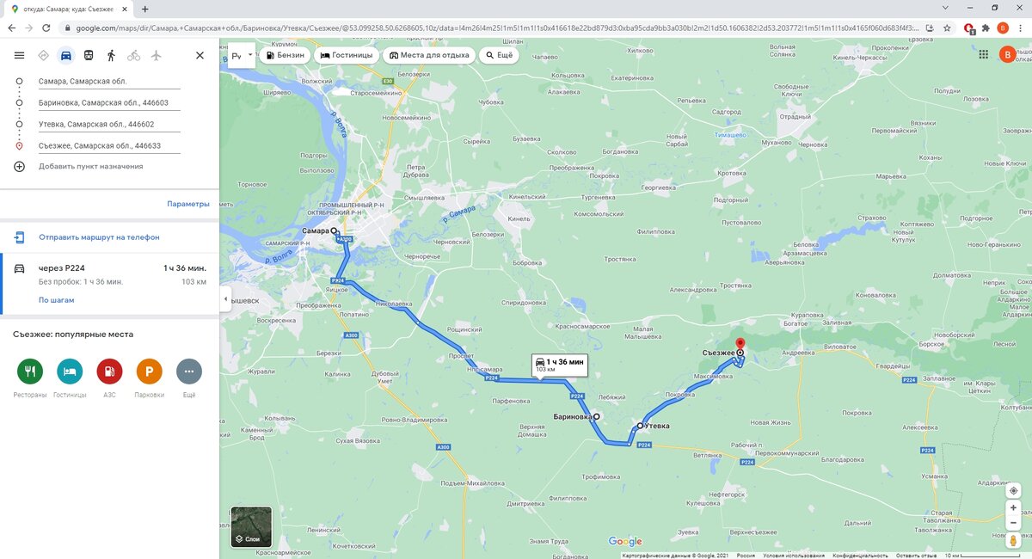Image resolution: width=1032 pixels, height=559 pixels.
Task: Switch map to satellite Слои thumbnail
Action: (251, 527)
